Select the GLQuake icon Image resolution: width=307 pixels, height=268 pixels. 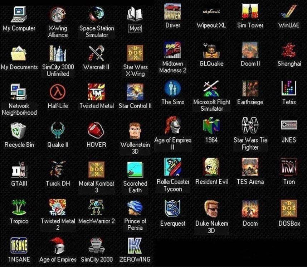pos(211,50)
